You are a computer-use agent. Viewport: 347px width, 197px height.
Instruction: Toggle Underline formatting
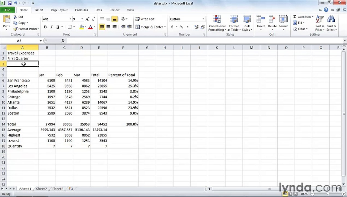coord(58,27)
